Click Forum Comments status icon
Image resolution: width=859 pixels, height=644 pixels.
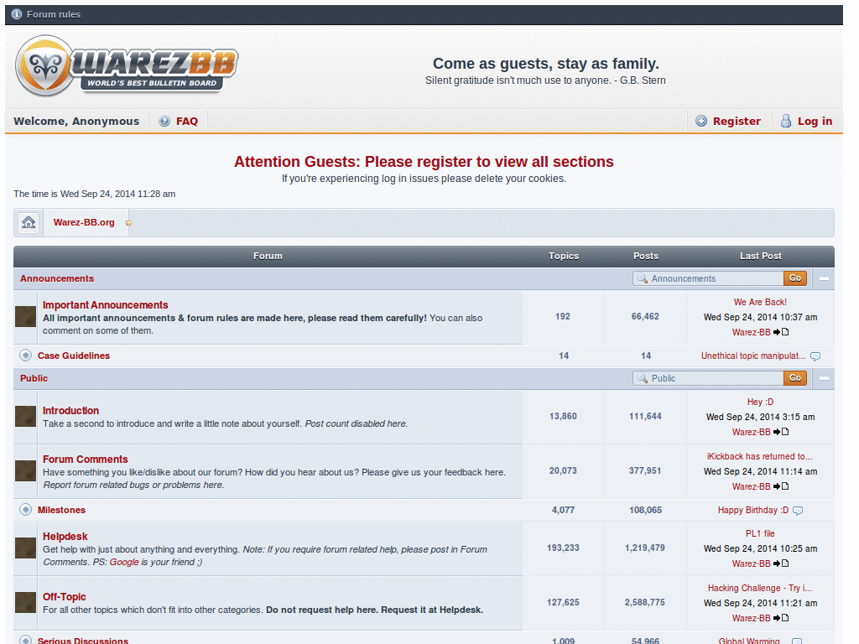click(25, 470)
